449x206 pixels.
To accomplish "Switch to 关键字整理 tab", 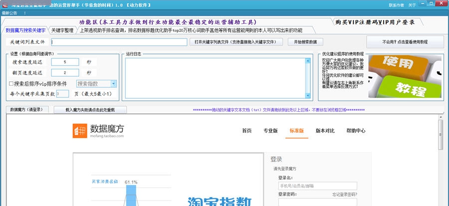I will (x=62, y=30).
